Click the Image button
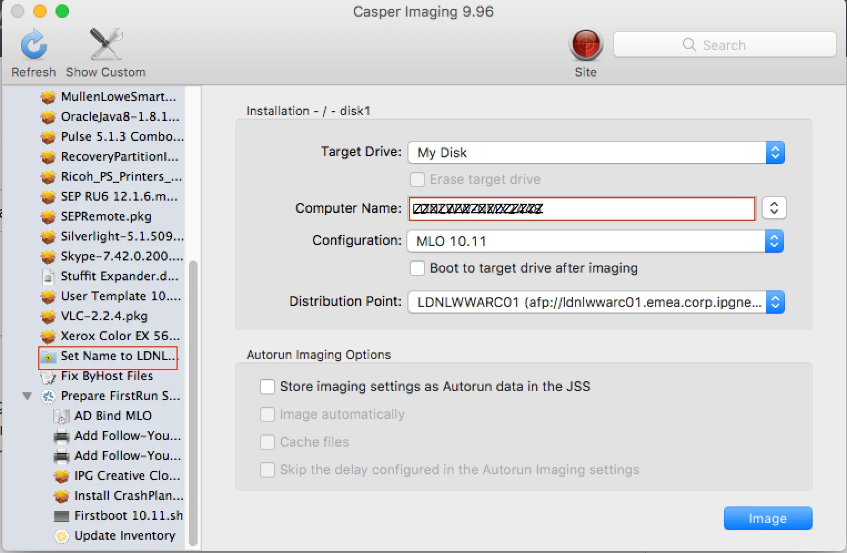Screen dimensions: 847x553 pos(768,518)
